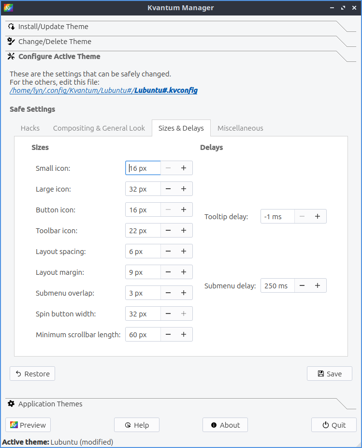
Task: Decrease Submenu overlap with minus button
Action: 168,293
